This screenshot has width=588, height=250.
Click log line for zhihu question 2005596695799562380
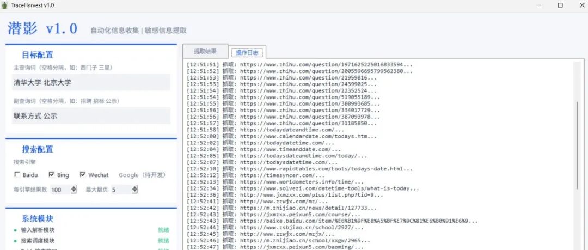[299, 71]
